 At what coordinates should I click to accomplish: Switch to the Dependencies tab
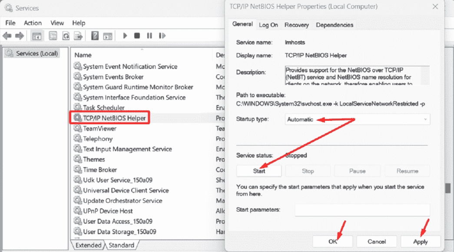point(335,25)
